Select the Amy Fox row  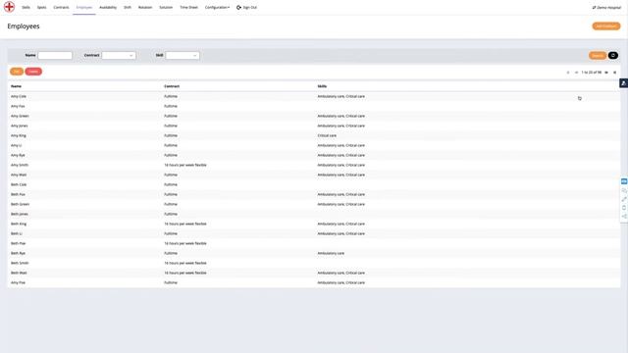(x=314, y=106)
